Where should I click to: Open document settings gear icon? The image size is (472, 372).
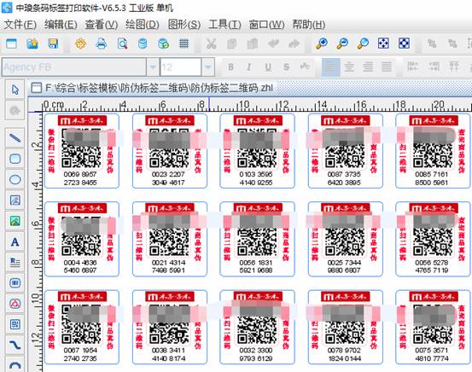[80, 44]
